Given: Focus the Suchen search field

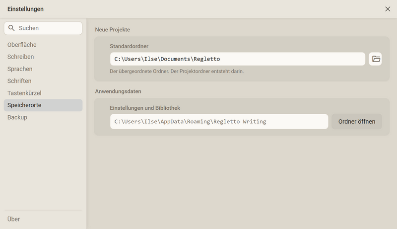Looking at the screenshot, I should 43,28.
